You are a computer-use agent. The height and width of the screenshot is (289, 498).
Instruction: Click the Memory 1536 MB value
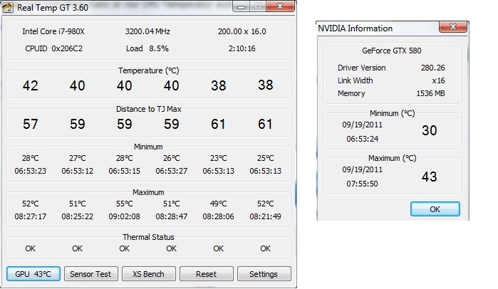pos(430,93)
